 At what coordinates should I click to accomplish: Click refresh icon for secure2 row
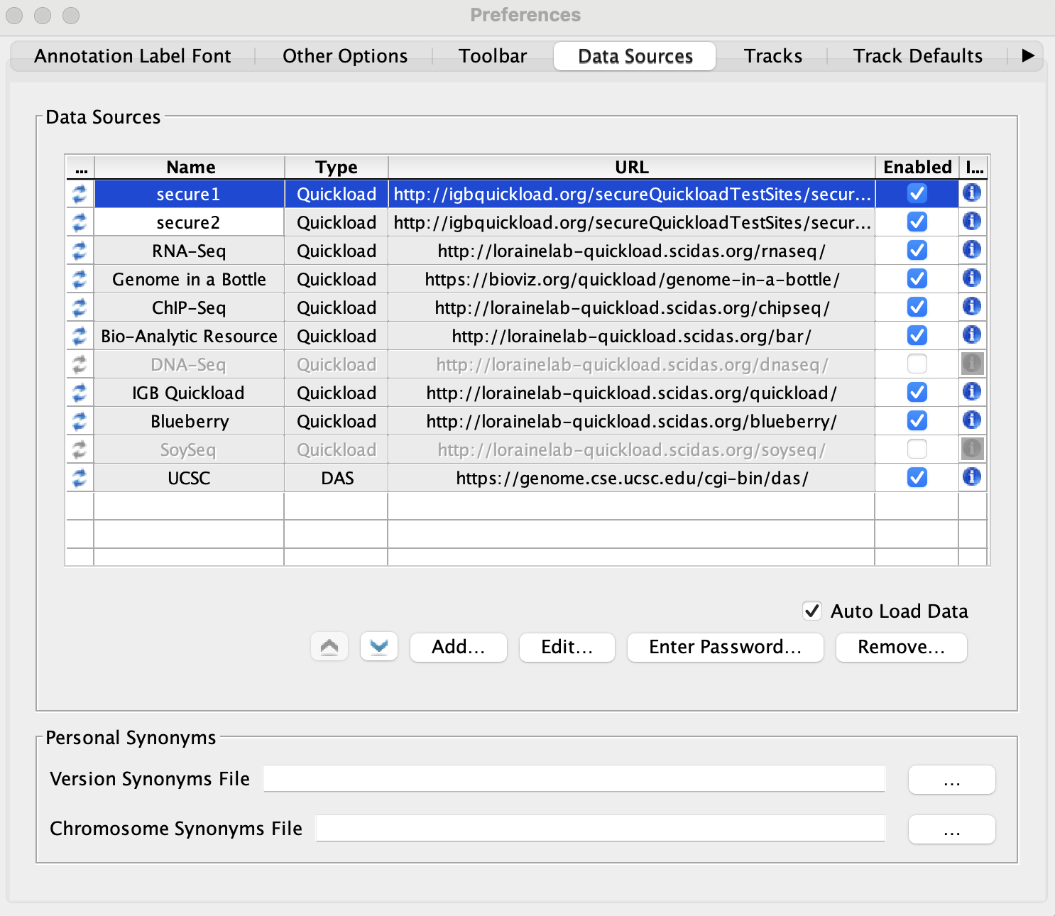pyautogui.click(x=80, y=222)
